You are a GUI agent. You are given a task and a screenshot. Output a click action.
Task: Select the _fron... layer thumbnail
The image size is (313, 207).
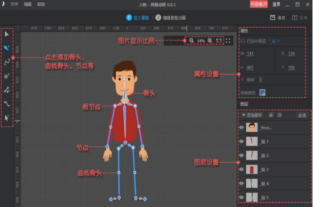(252, 127)
